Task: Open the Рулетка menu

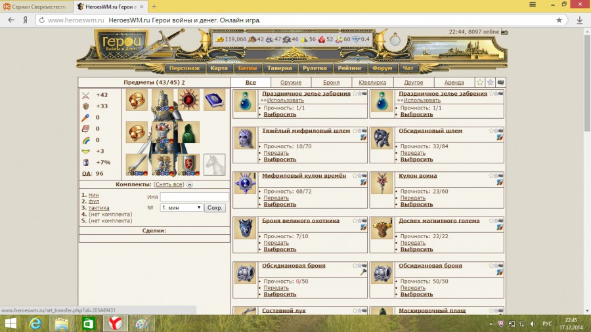Action: pos(315,68)
